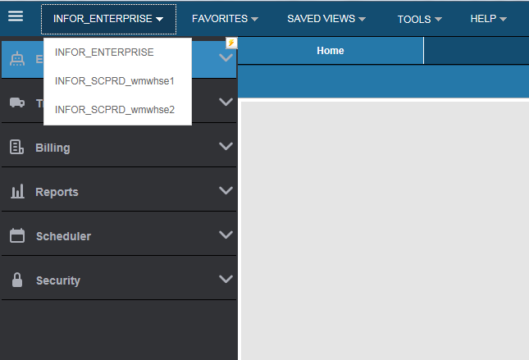Open the FAVORITES dropdown menu

pos(225,18)
